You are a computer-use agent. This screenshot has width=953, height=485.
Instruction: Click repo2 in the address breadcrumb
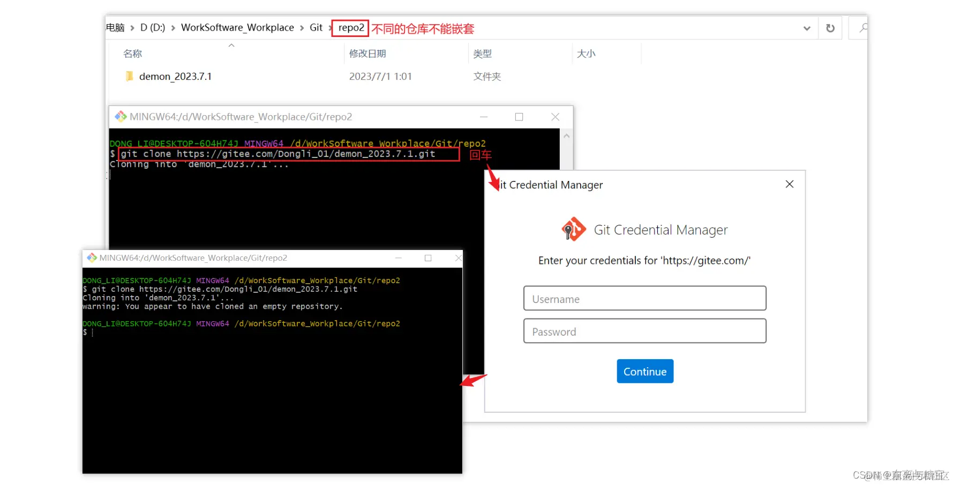coord(351,27)
